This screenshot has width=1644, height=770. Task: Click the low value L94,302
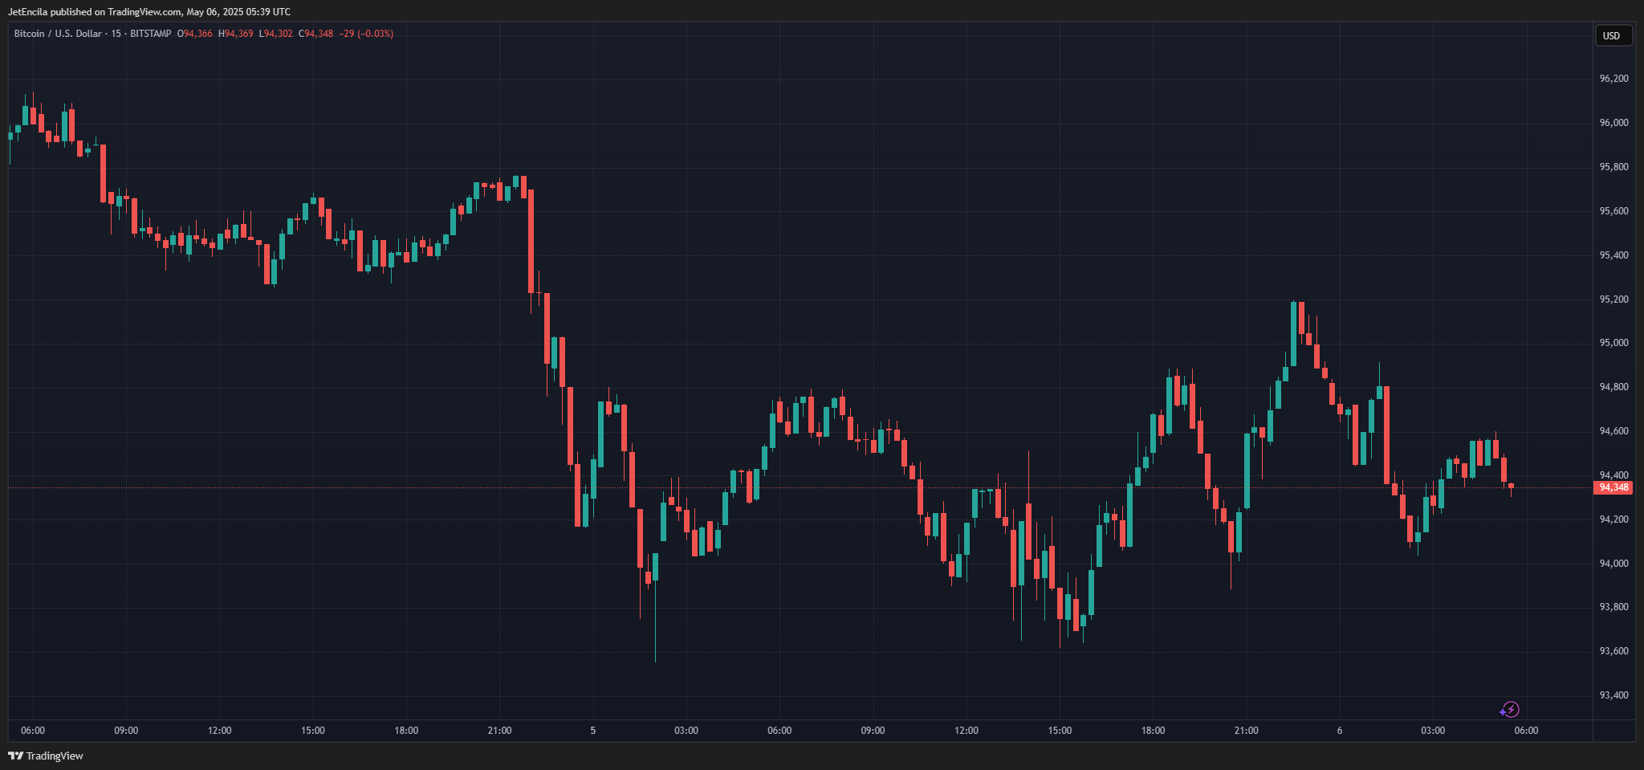click(276, 34)
